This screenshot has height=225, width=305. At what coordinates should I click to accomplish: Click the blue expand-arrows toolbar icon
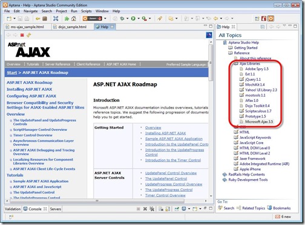point(56,19)
